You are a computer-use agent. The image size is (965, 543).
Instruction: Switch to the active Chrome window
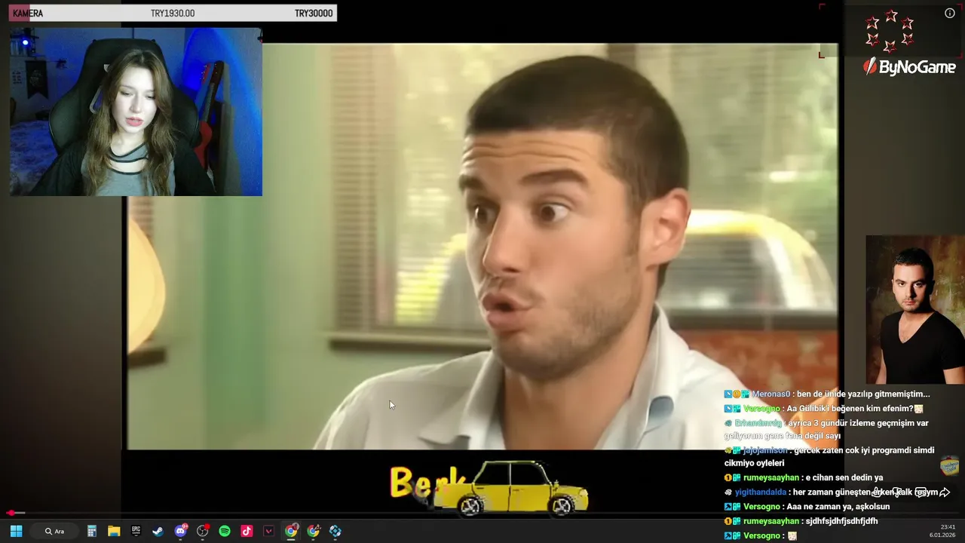[x=291, y=531]
